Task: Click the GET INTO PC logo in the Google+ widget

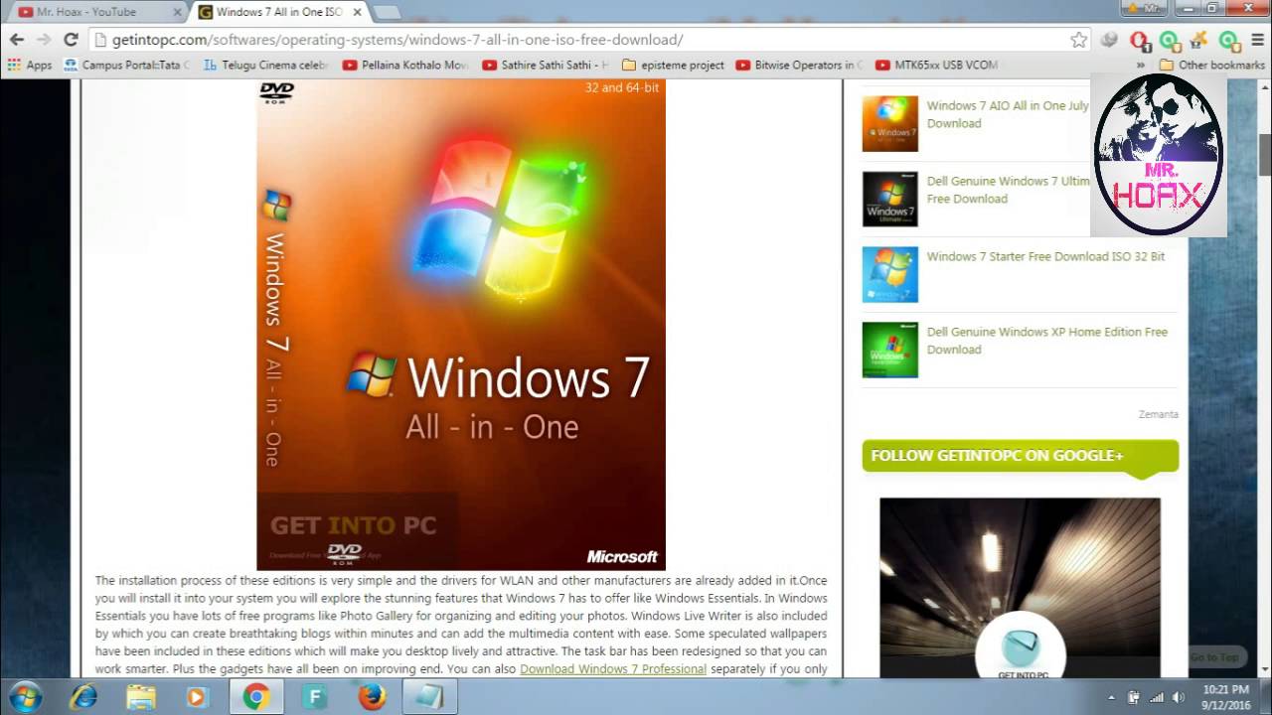Action: pyautogui.click(x=1021, y=651)
